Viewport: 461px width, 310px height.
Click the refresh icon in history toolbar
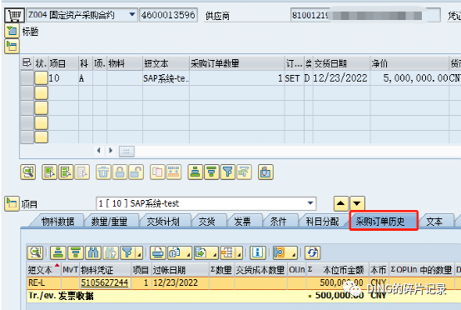(x=312, y=252)
